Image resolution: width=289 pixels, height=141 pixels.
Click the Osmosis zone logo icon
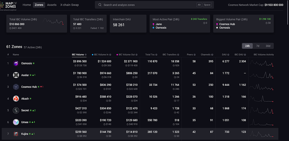click(16, 63)
